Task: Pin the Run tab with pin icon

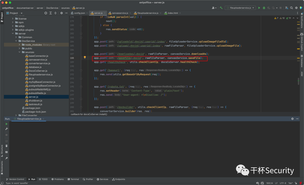Action: (6, 158)
